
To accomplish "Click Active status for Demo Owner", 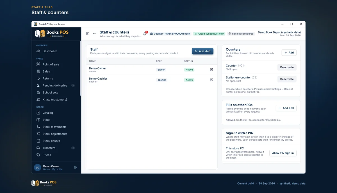I will (189, 70).
